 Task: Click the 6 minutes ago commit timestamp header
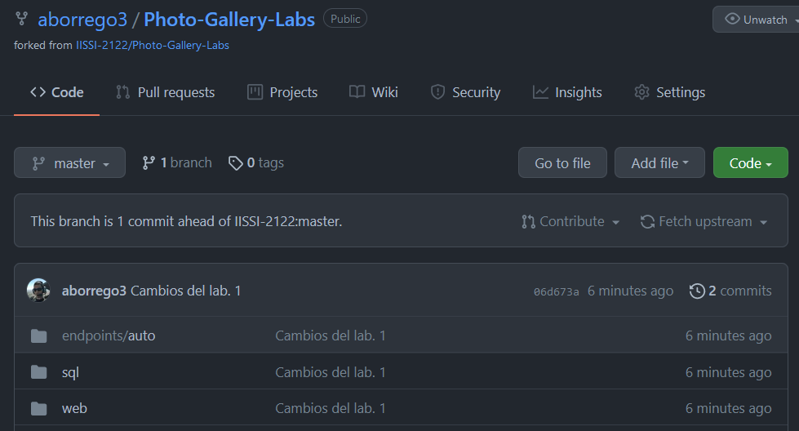pos(630,291)
